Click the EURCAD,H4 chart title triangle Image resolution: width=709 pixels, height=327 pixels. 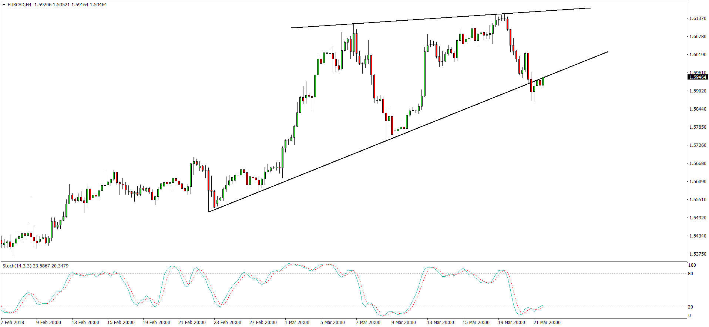tap(4, 5)
